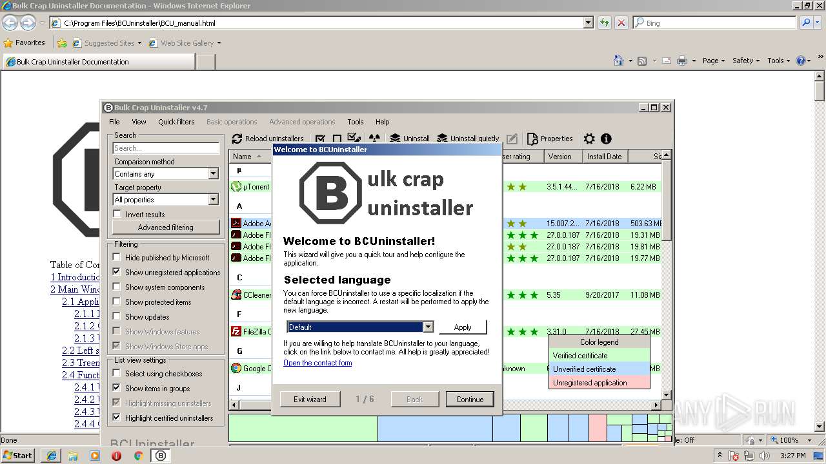Screen dimensions: 826x464
Task: Toggle Show items in groups
Action: coord(117,388)
